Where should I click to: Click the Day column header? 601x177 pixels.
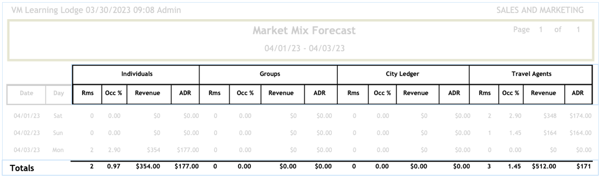pos(58,94)
